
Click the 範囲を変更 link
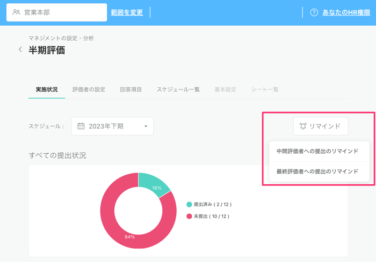click(127, 12)
